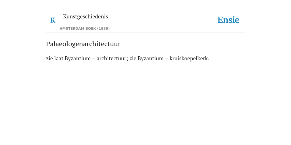The image size is (291, 145).
Task: Click the blue K letter icon
Action: click(53, 20)
